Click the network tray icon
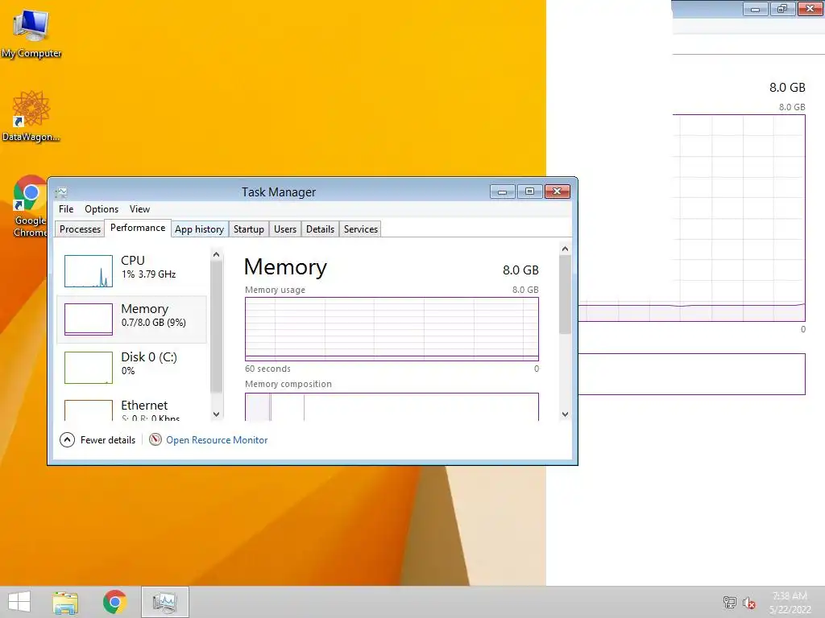 click(729, 602)
